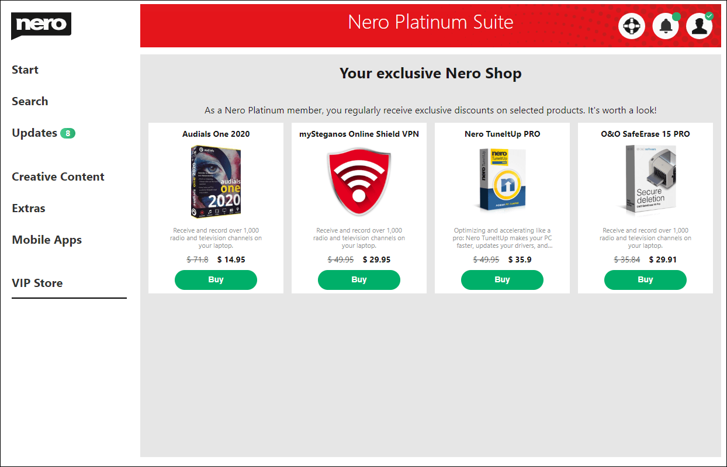Click the mySteganos VPN shield icon

pos(359,182)
